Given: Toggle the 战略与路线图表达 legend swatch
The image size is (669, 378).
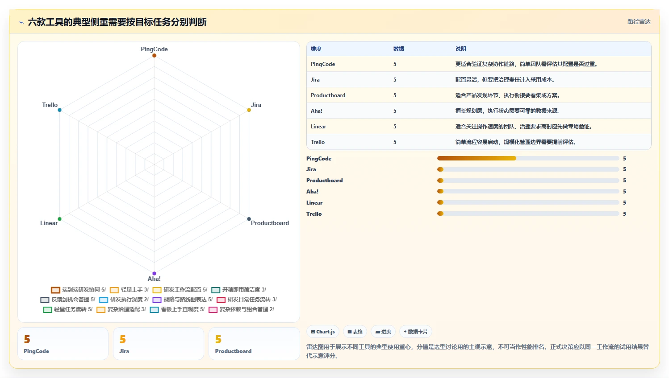Looking at the screenshot, I should 157,300.
